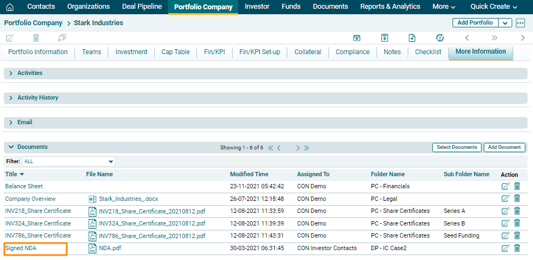Click the currency circle icon in toolbar
The width and height of the screenshot is (533, 260).
point(439,38)
